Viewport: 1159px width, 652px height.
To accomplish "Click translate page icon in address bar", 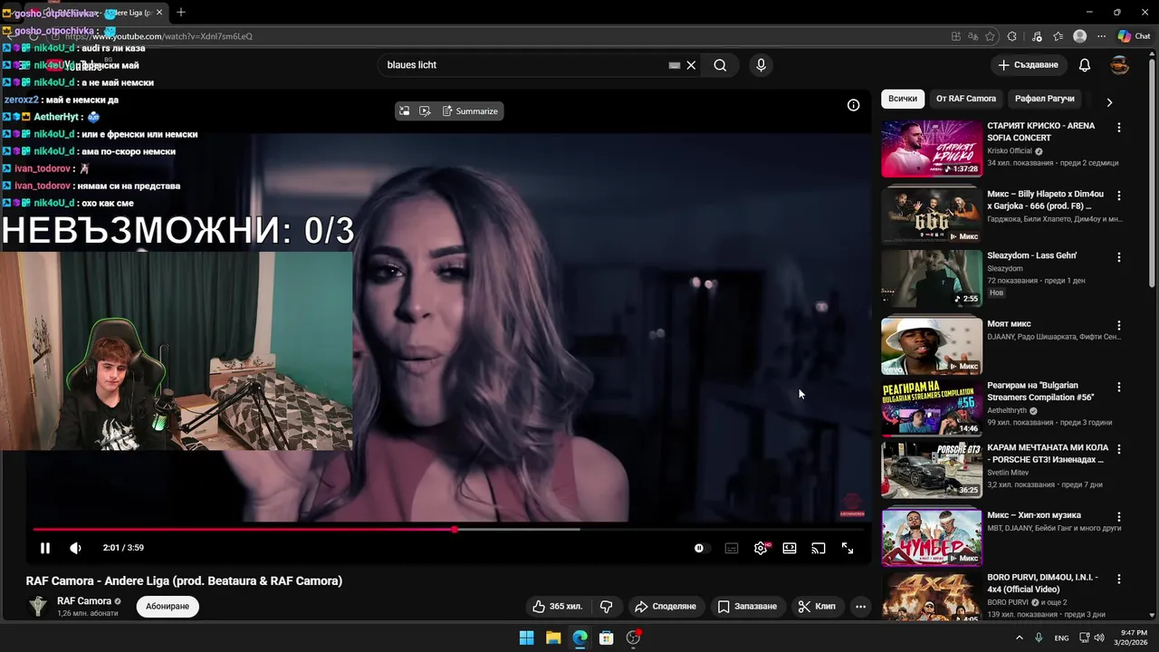I will tap(972, 36).
